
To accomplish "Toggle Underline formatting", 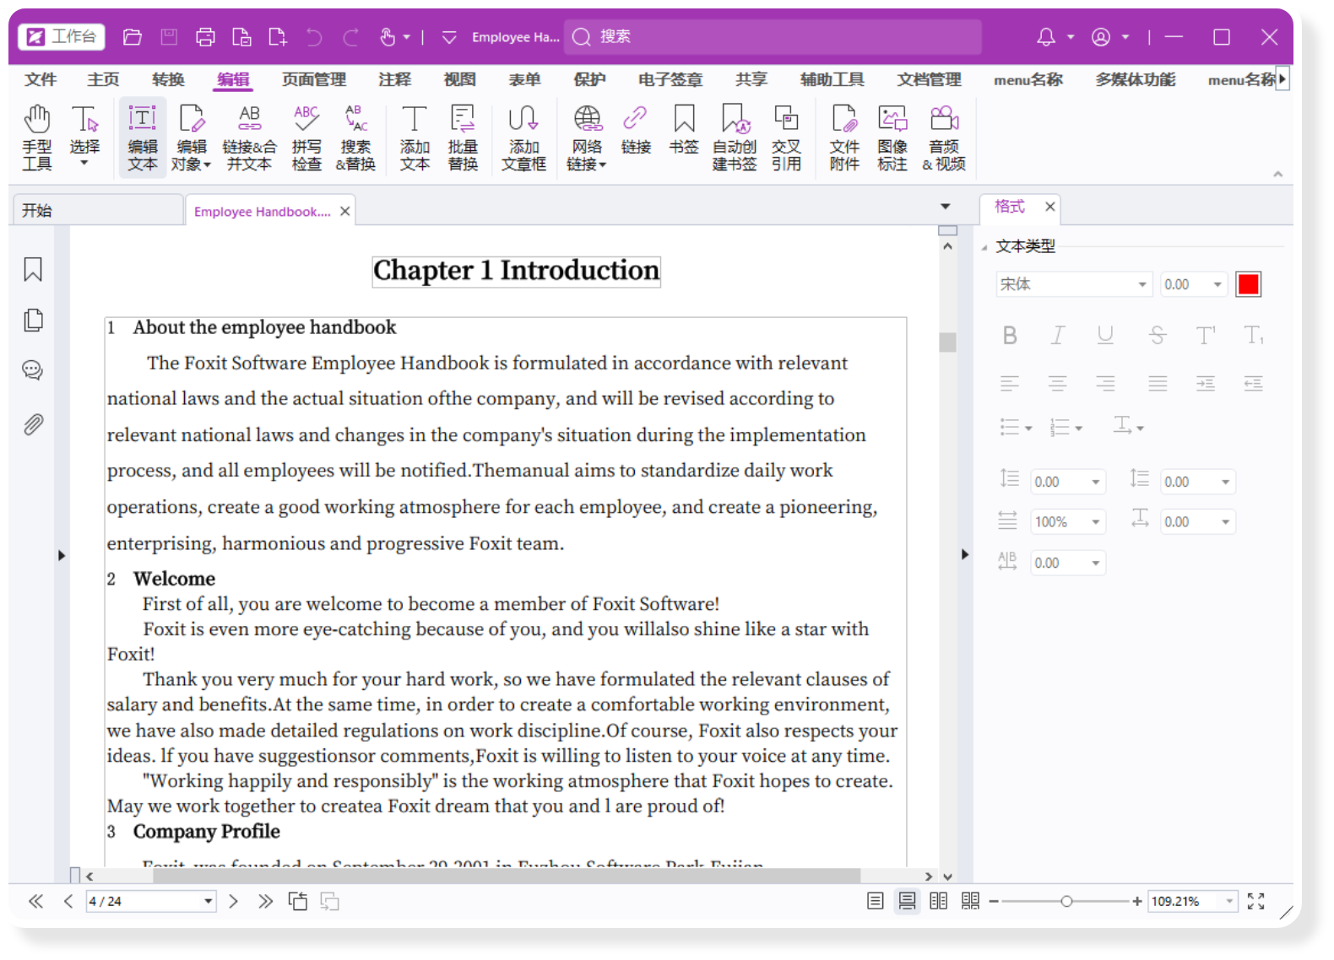I will [x=1105, y=336].
